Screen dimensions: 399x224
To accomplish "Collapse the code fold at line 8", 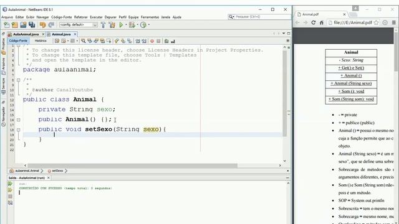I will point(18,80).
